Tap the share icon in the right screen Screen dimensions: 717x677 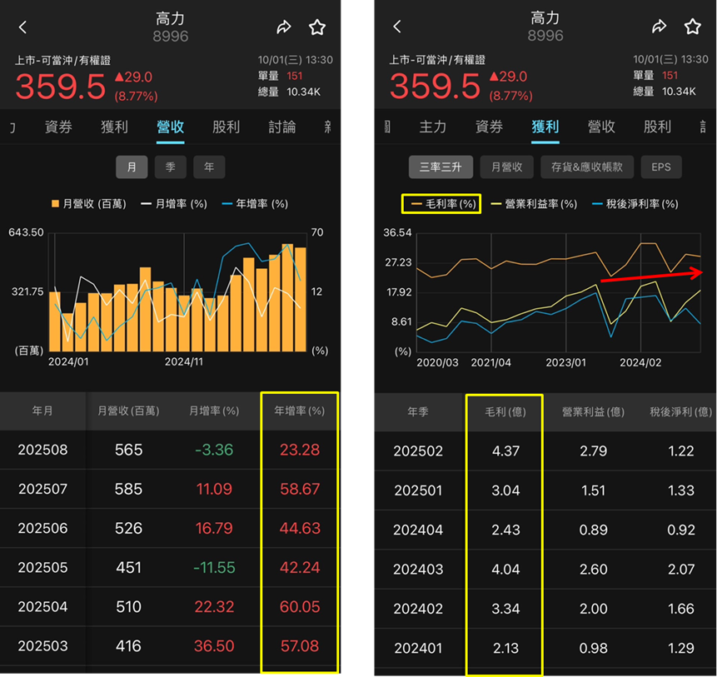659,27
